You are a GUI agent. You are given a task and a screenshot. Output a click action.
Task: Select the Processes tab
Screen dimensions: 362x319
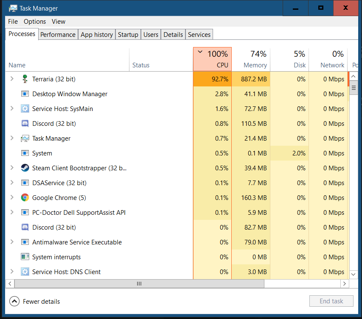tap(22, 34)
